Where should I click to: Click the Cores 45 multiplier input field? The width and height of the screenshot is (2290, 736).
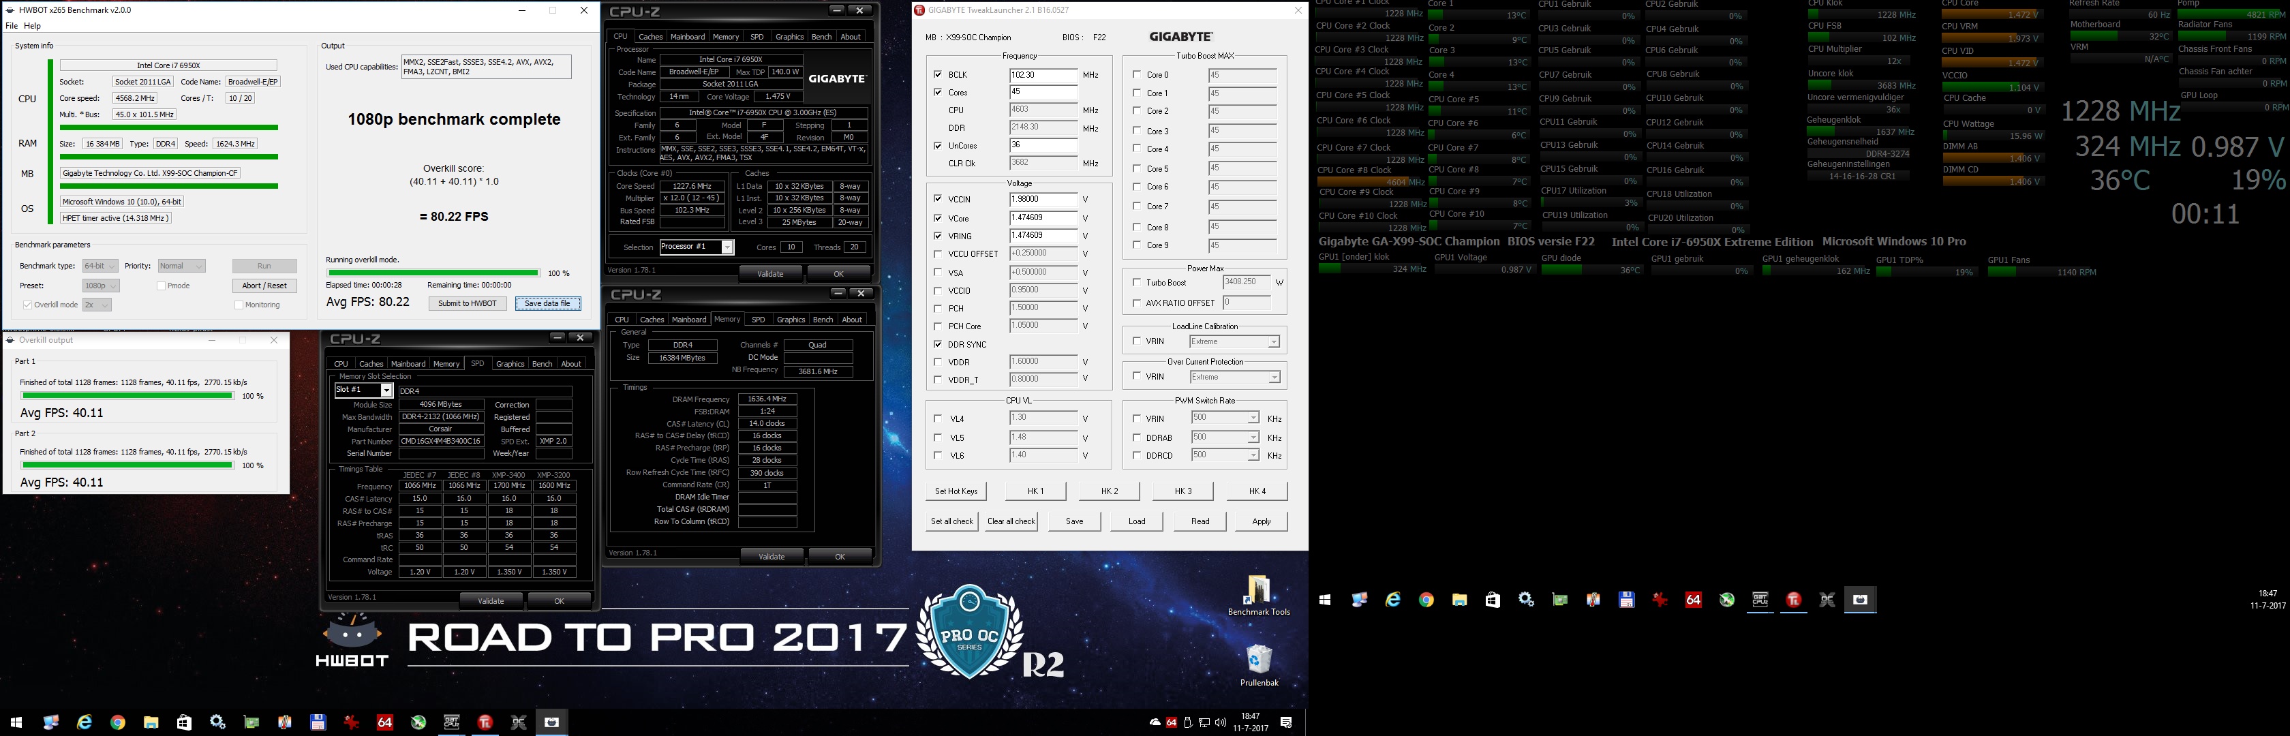tap(1043, 93)
